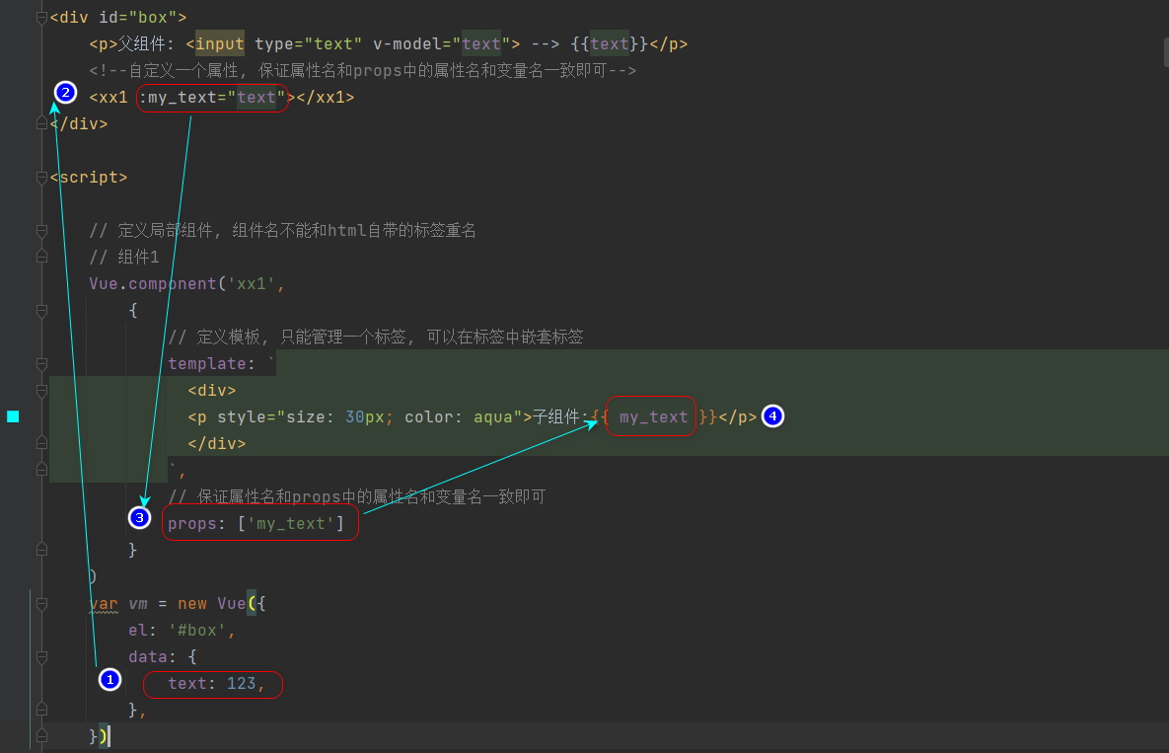Click 'my_text' inside the template interpolation
Viewport: 1169px width, 753px height.
(x=653, y=417)
